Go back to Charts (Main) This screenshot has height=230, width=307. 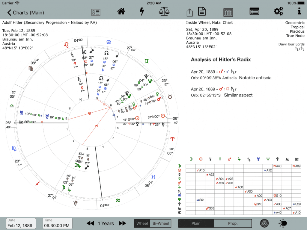coord(26,13)
